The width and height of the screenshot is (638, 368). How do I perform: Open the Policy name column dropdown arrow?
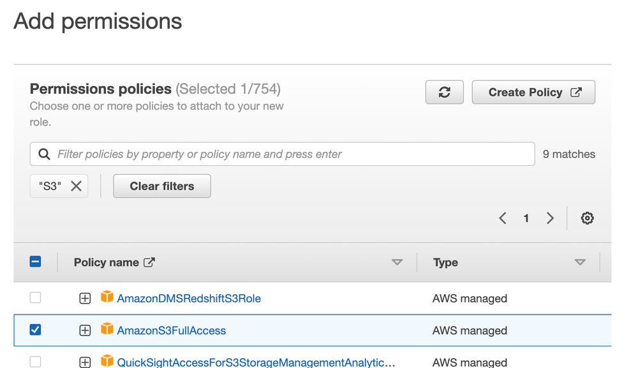tap(397, 261)
